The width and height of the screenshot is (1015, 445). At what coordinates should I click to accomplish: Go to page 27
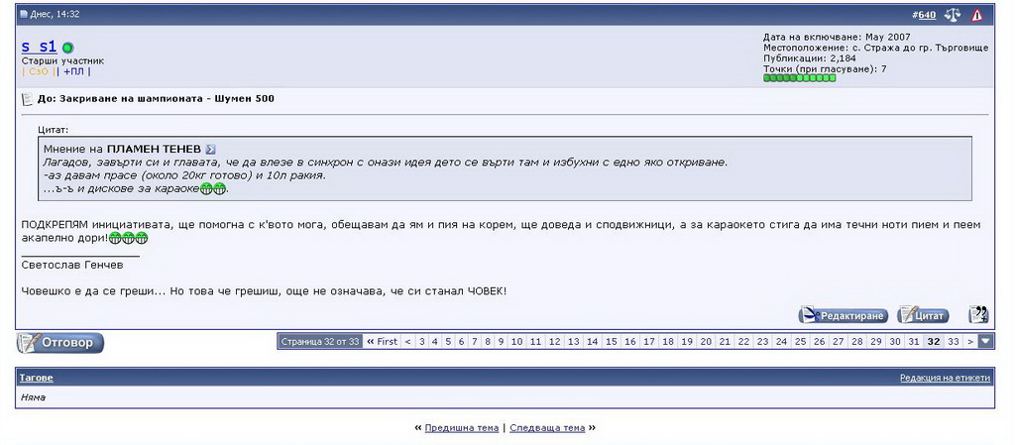click(839, 342)
